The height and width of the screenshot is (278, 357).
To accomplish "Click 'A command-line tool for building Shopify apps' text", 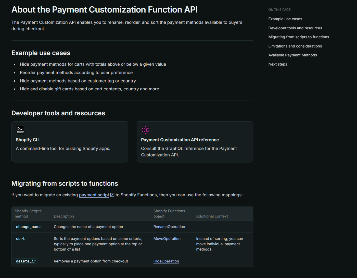I will pos(63,149).
